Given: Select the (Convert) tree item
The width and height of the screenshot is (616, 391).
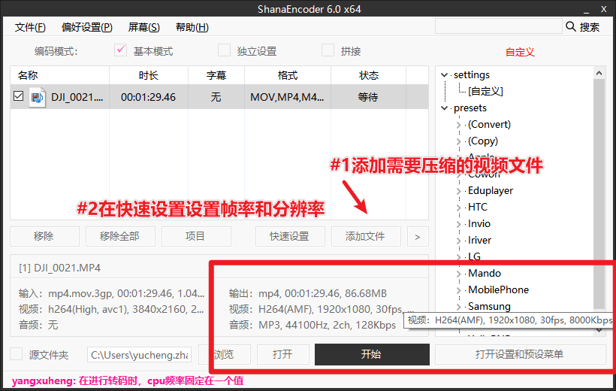Looking at the screenshot, I should click(x=489, y=125).
